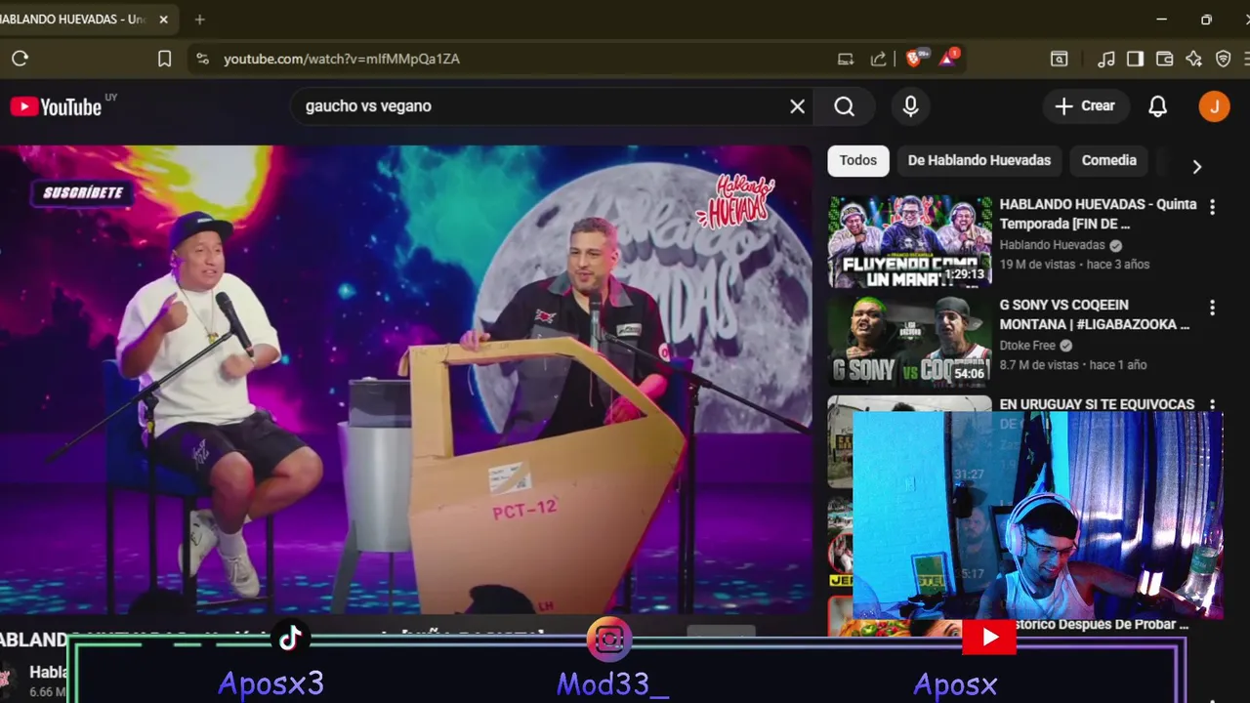
Task: Open EN URUGUAY SI TE EQUIVOCAS video
Action: click(1097, 403)
